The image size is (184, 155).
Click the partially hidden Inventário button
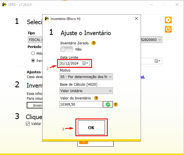pos(34,105)
